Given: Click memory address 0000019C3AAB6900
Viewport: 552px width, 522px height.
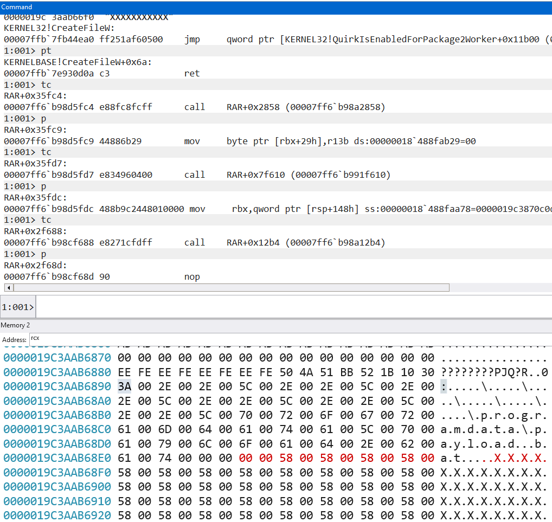Looking at the screenshot, I should point(57,487).
